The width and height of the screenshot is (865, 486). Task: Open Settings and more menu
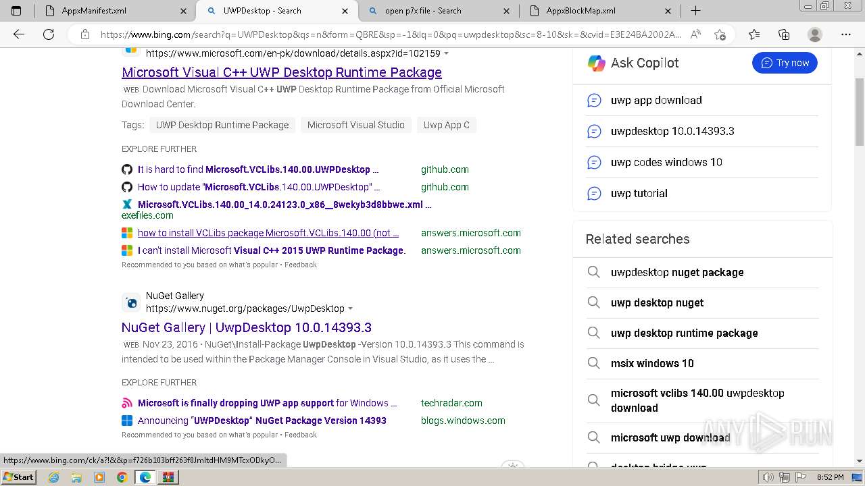point(845,34)
